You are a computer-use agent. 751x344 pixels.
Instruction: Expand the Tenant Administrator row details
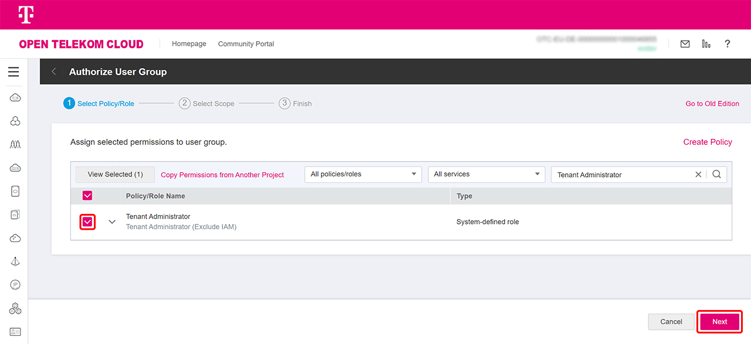(x=112, y=222)
